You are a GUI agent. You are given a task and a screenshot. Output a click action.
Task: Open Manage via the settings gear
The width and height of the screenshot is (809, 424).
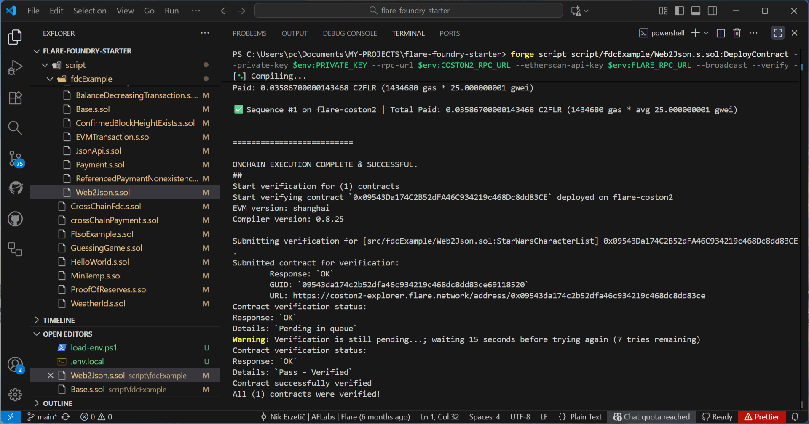(x=15, y=395)
